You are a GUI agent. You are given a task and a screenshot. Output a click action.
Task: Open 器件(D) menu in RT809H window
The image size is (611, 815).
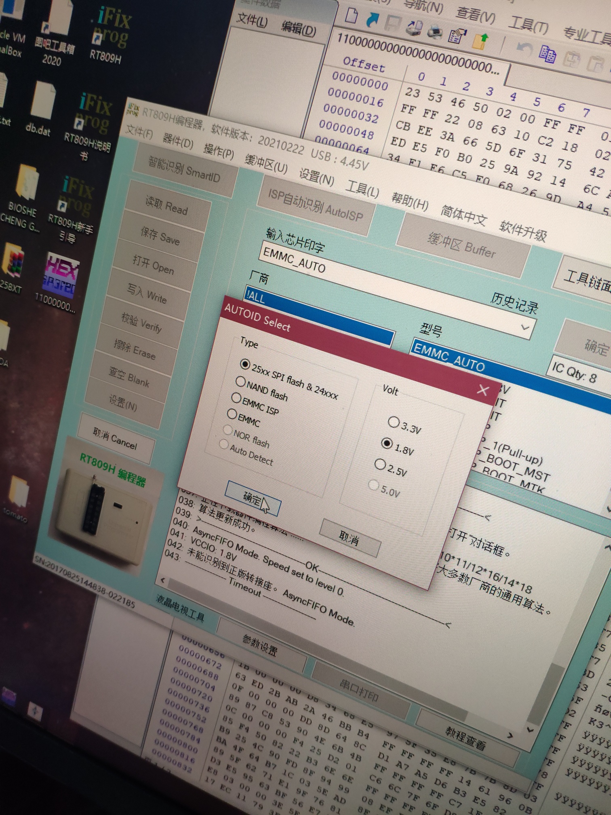[x=178, y=141]
